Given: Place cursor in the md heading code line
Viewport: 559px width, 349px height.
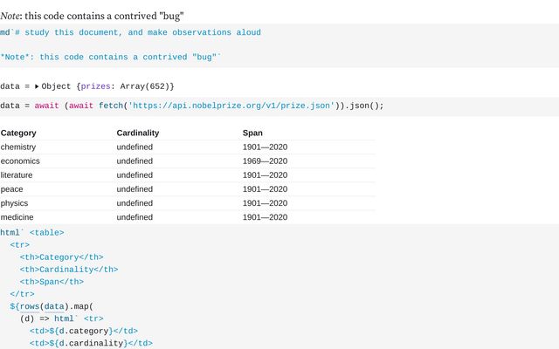Looking at the screenshot, I should [x=130, y=32].
